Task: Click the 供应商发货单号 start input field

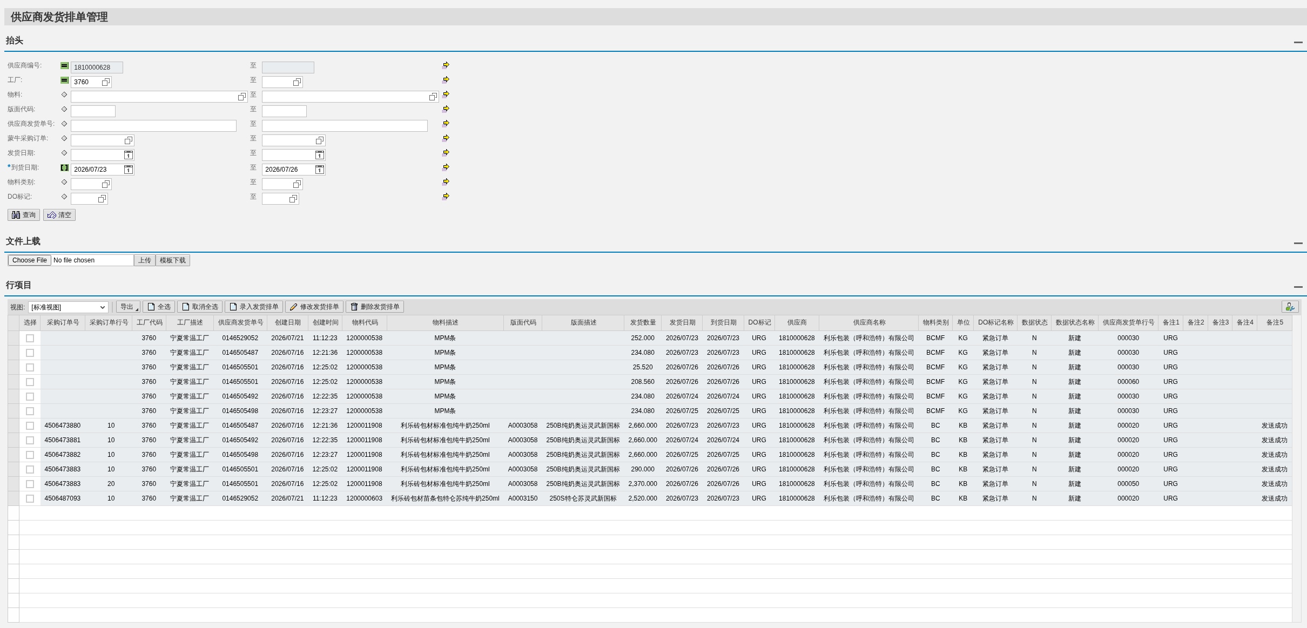Action: pyautogui.click(x=153, y=126)
